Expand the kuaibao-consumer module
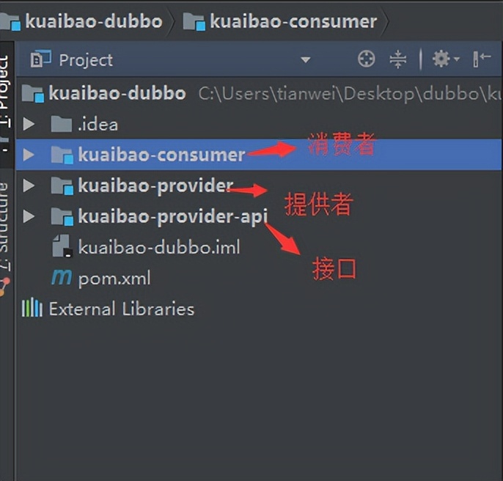 (x=29, y=155)
